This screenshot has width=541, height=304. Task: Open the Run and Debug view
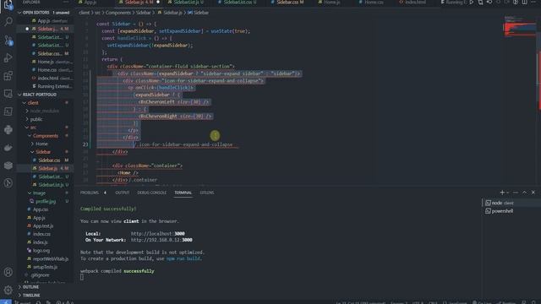pyautogui.click(x=8, y=58)
